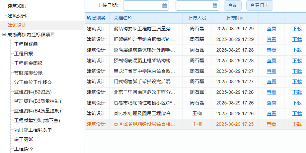Click the start upload date input field
Screen dimensions: 306x153
coord(143,5)
